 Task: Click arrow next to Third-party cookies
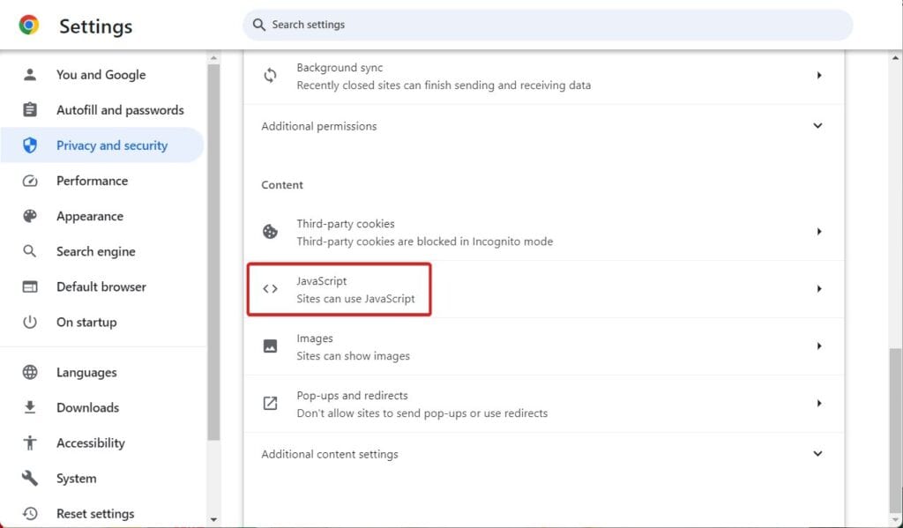[x=818, y=232]
